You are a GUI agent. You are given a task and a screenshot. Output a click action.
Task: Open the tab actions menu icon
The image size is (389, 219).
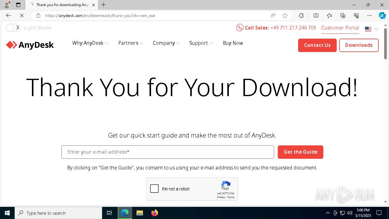(18, 5)
